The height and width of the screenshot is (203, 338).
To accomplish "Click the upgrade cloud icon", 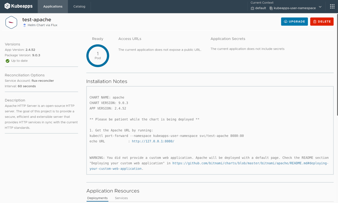I will pos(285,21).
